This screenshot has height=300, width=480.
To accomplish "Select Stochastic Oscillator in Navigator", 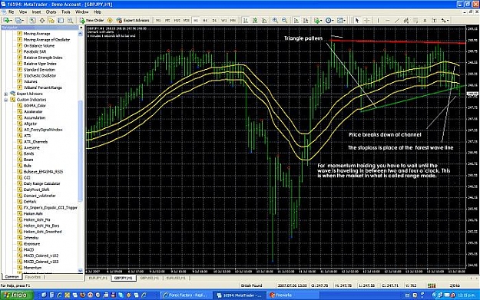I will point(40,75).
